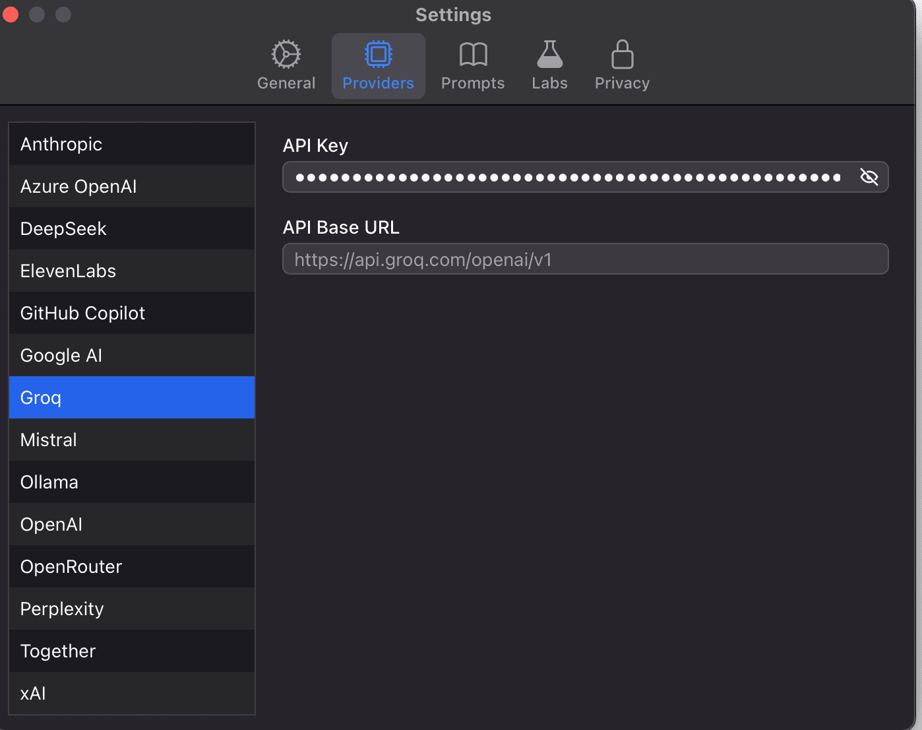Open the Labs flask icon
Viewport: 922px width, 730px height.
point(549,55)
